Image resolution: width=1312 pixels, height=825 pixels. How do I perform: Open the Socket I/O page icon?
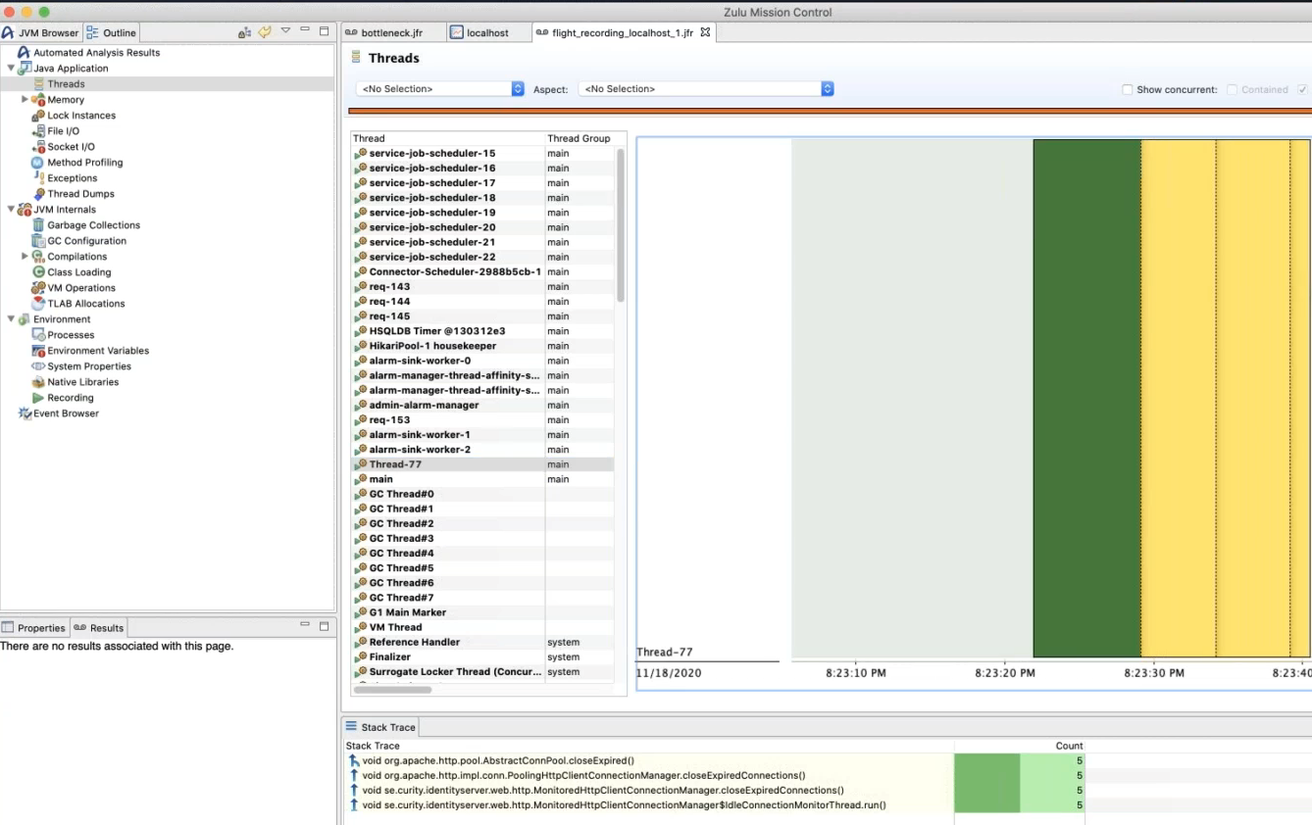pos(38,147)
